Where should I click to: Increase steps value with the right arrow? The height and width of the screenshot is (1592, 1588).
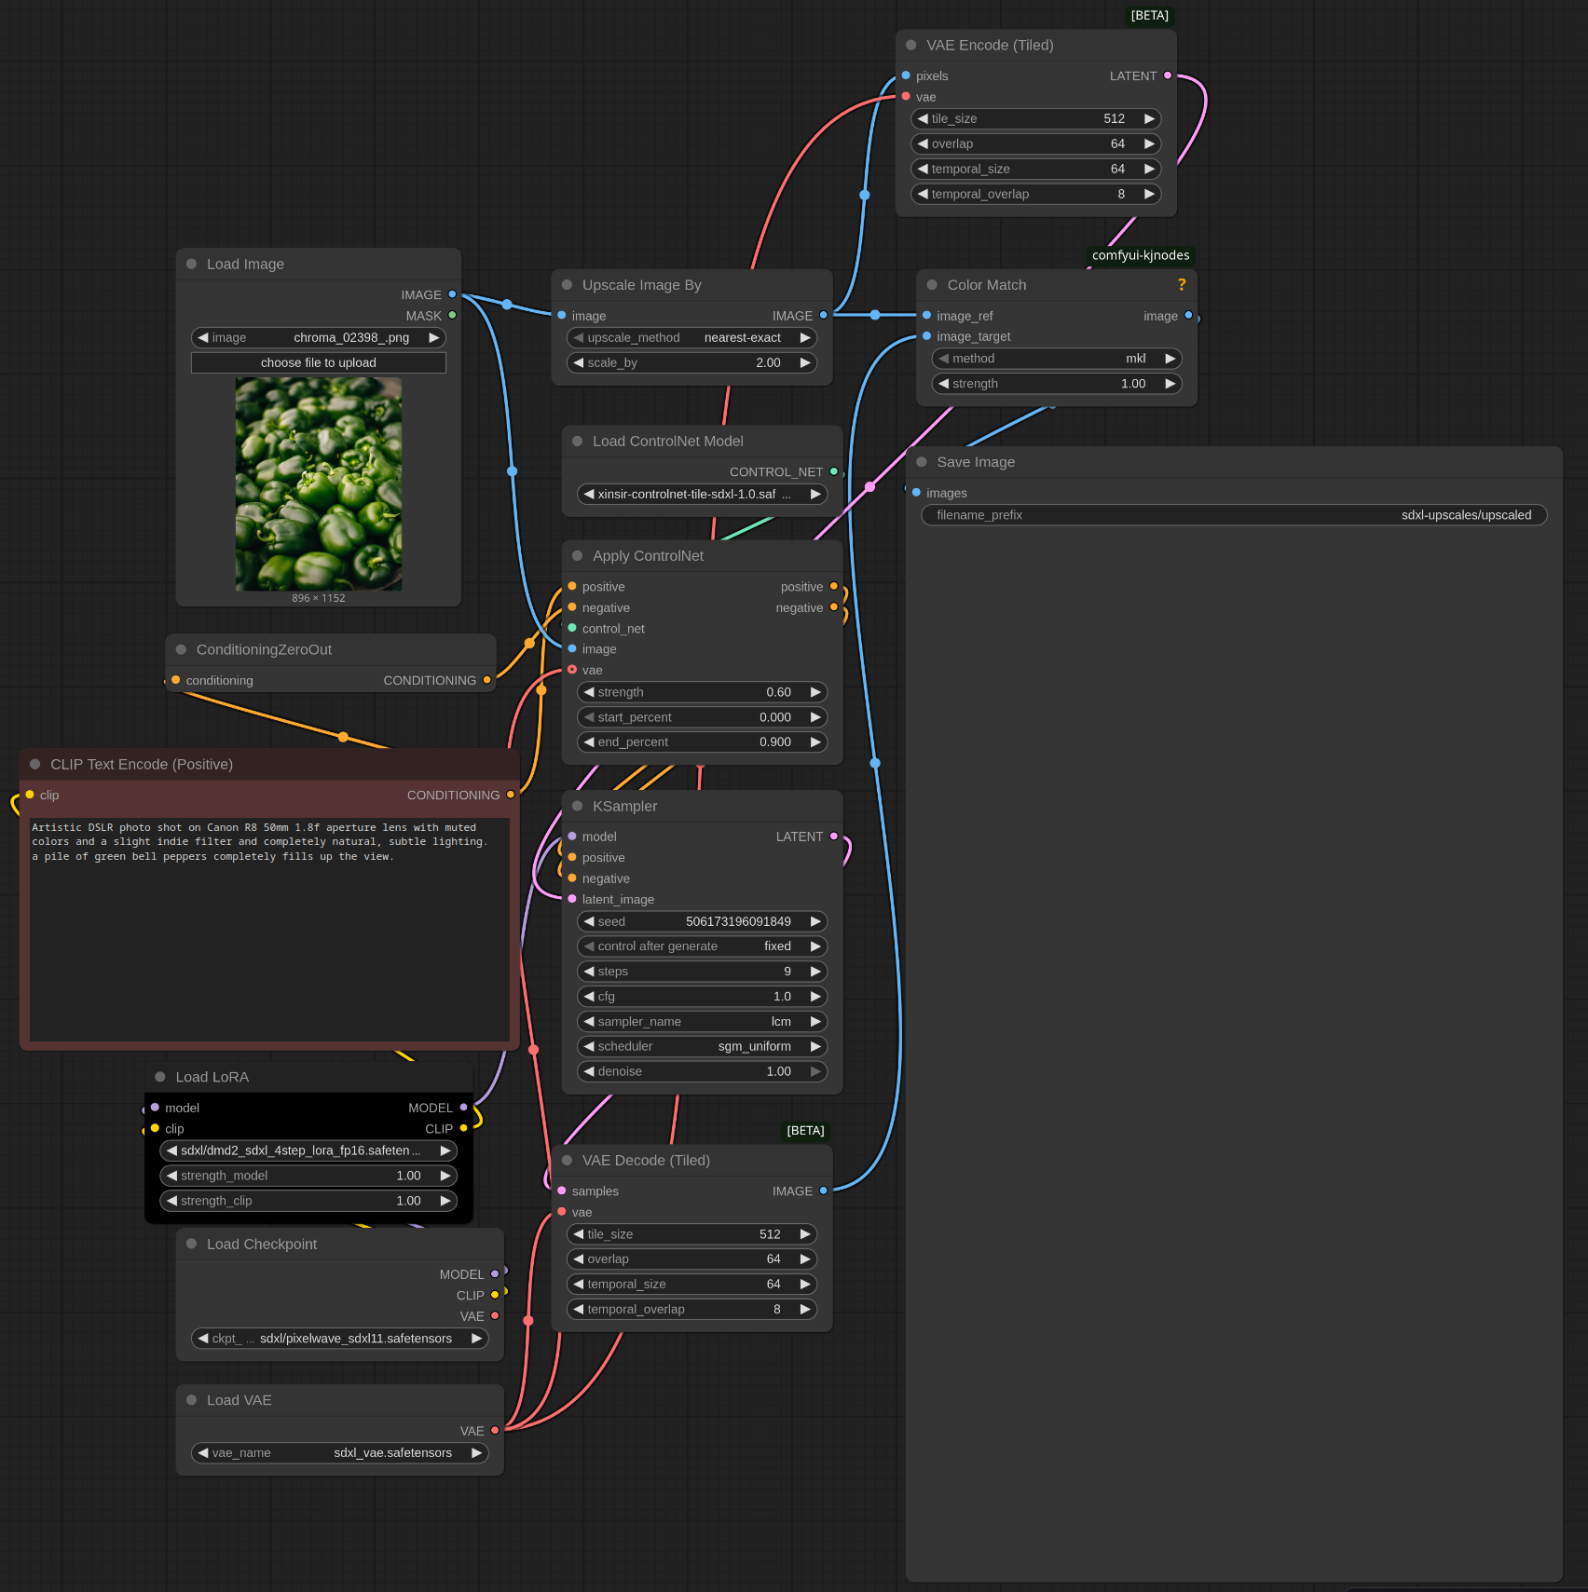[x=815, y=972]
